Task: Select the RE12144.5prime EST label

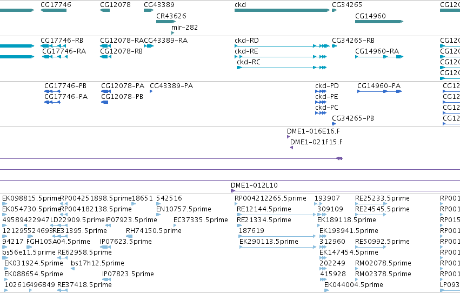Action: pos(264,209)
